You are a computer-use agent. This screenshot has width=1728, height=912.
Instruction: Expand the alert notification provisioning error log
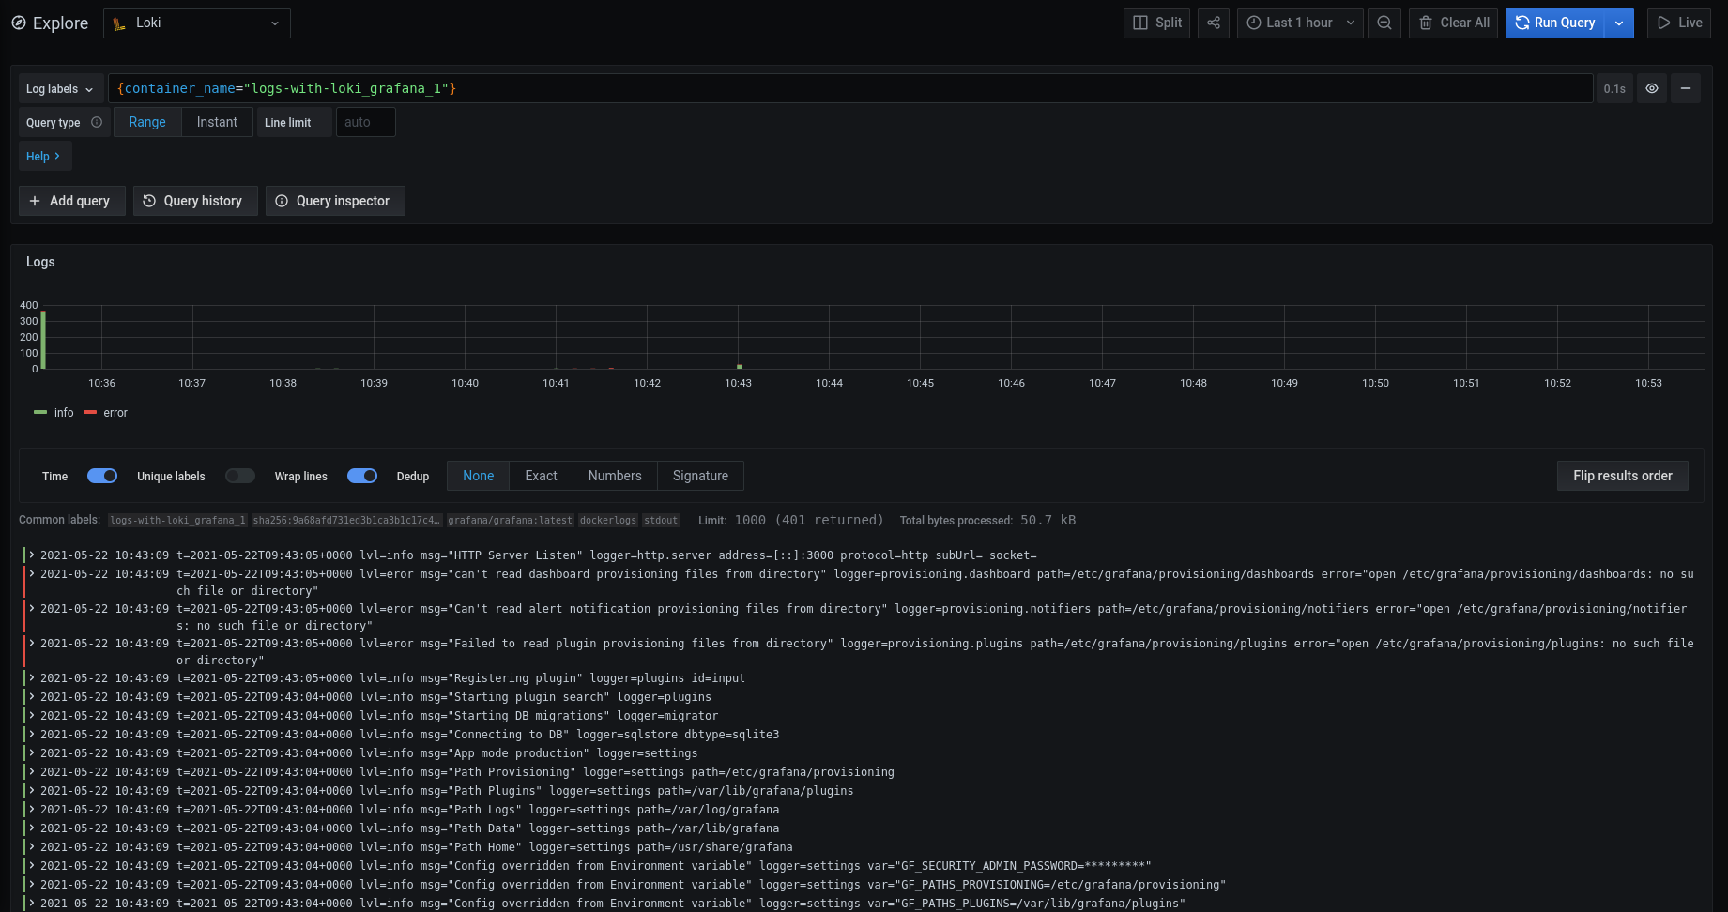coord(32,609)
